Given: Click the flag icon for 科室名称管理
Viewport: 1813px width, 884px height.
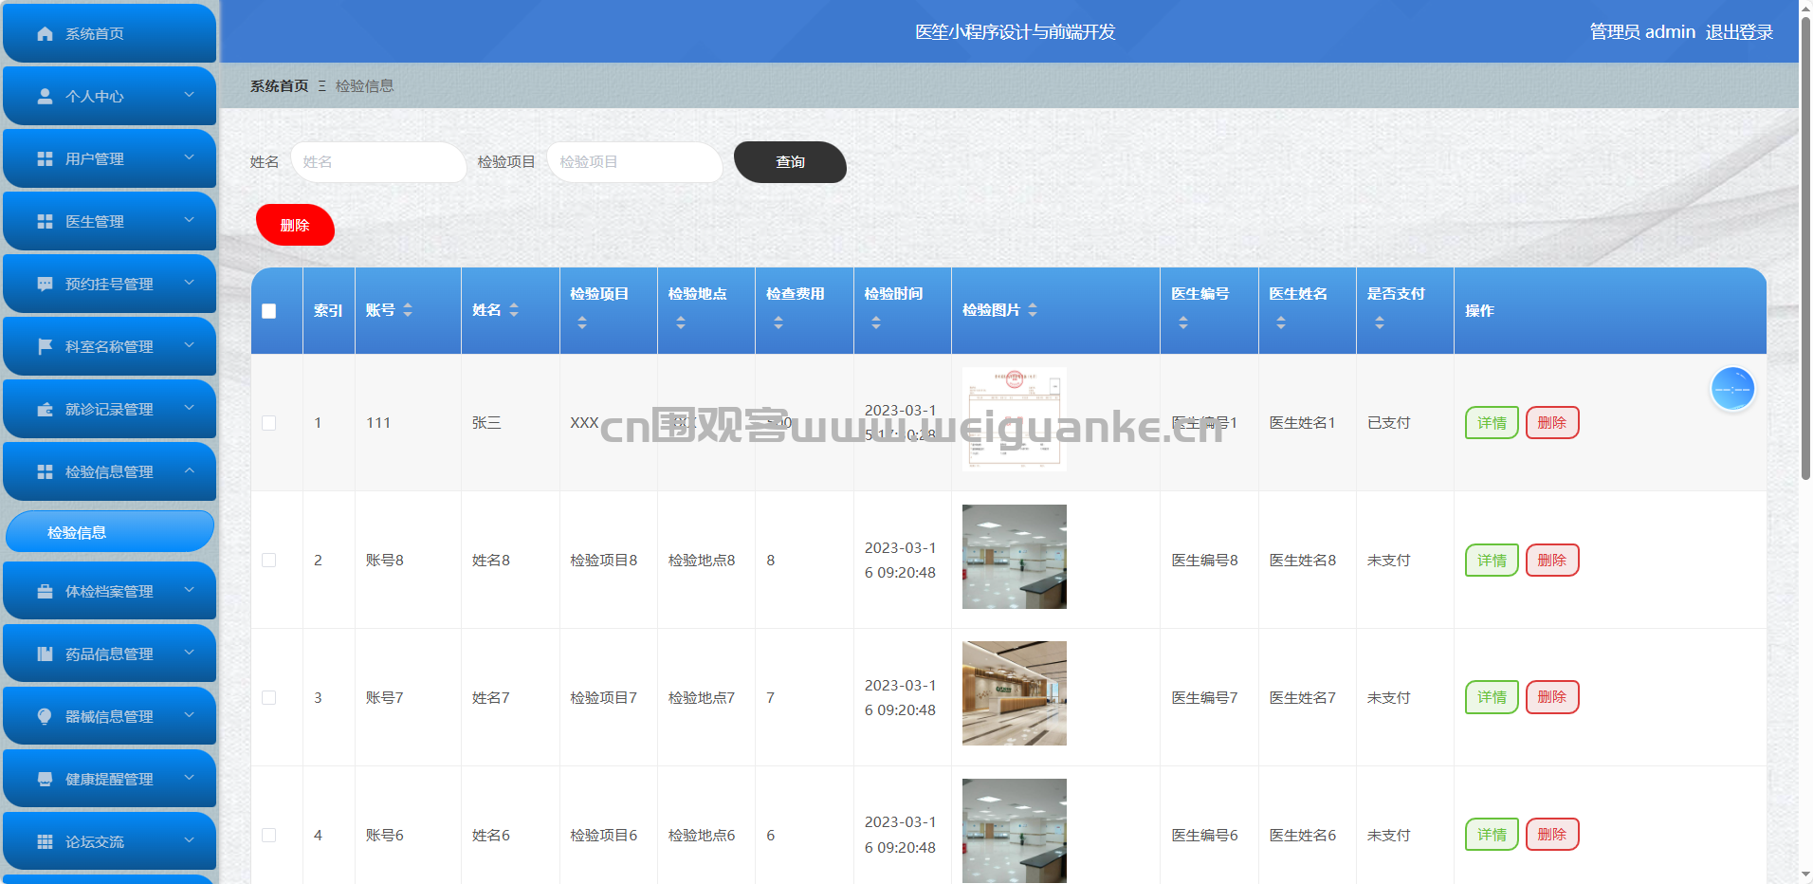Looking at the screenshot, I should pyautogui.click(x=45, y=347).
